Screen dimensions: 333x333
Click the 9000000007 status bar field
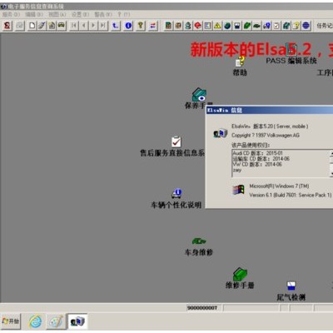[x=204, y=308]
